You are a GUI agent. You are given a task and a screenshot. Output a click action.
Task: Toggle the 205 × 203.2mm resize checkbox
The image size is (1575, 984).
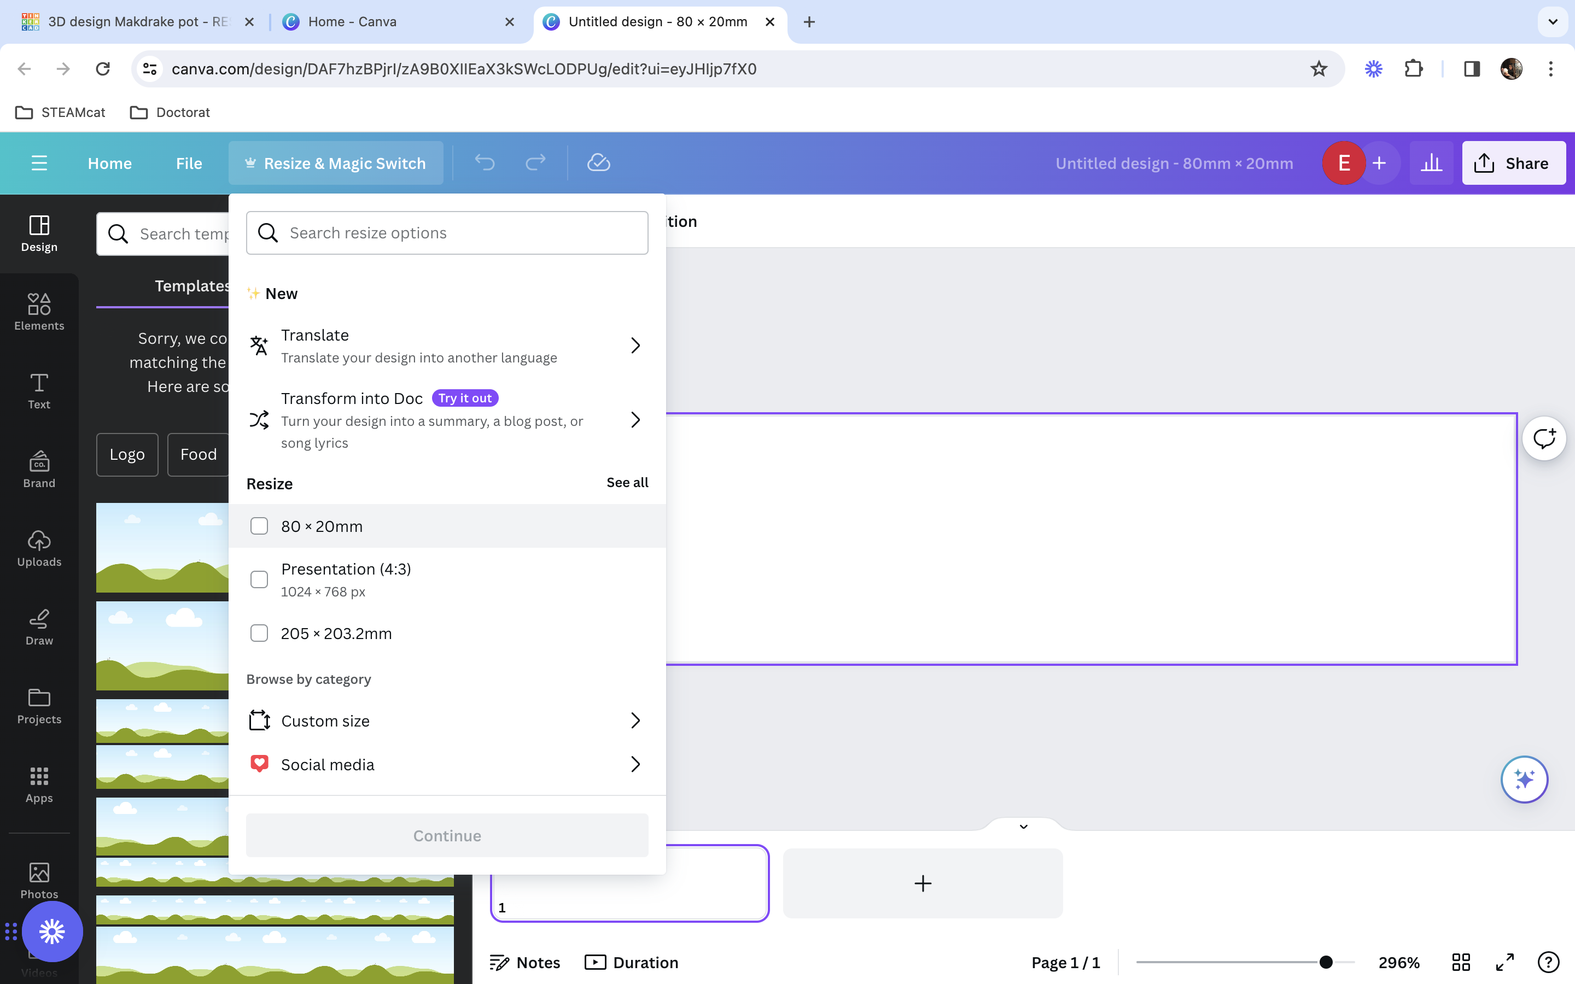tap(260, 634)
